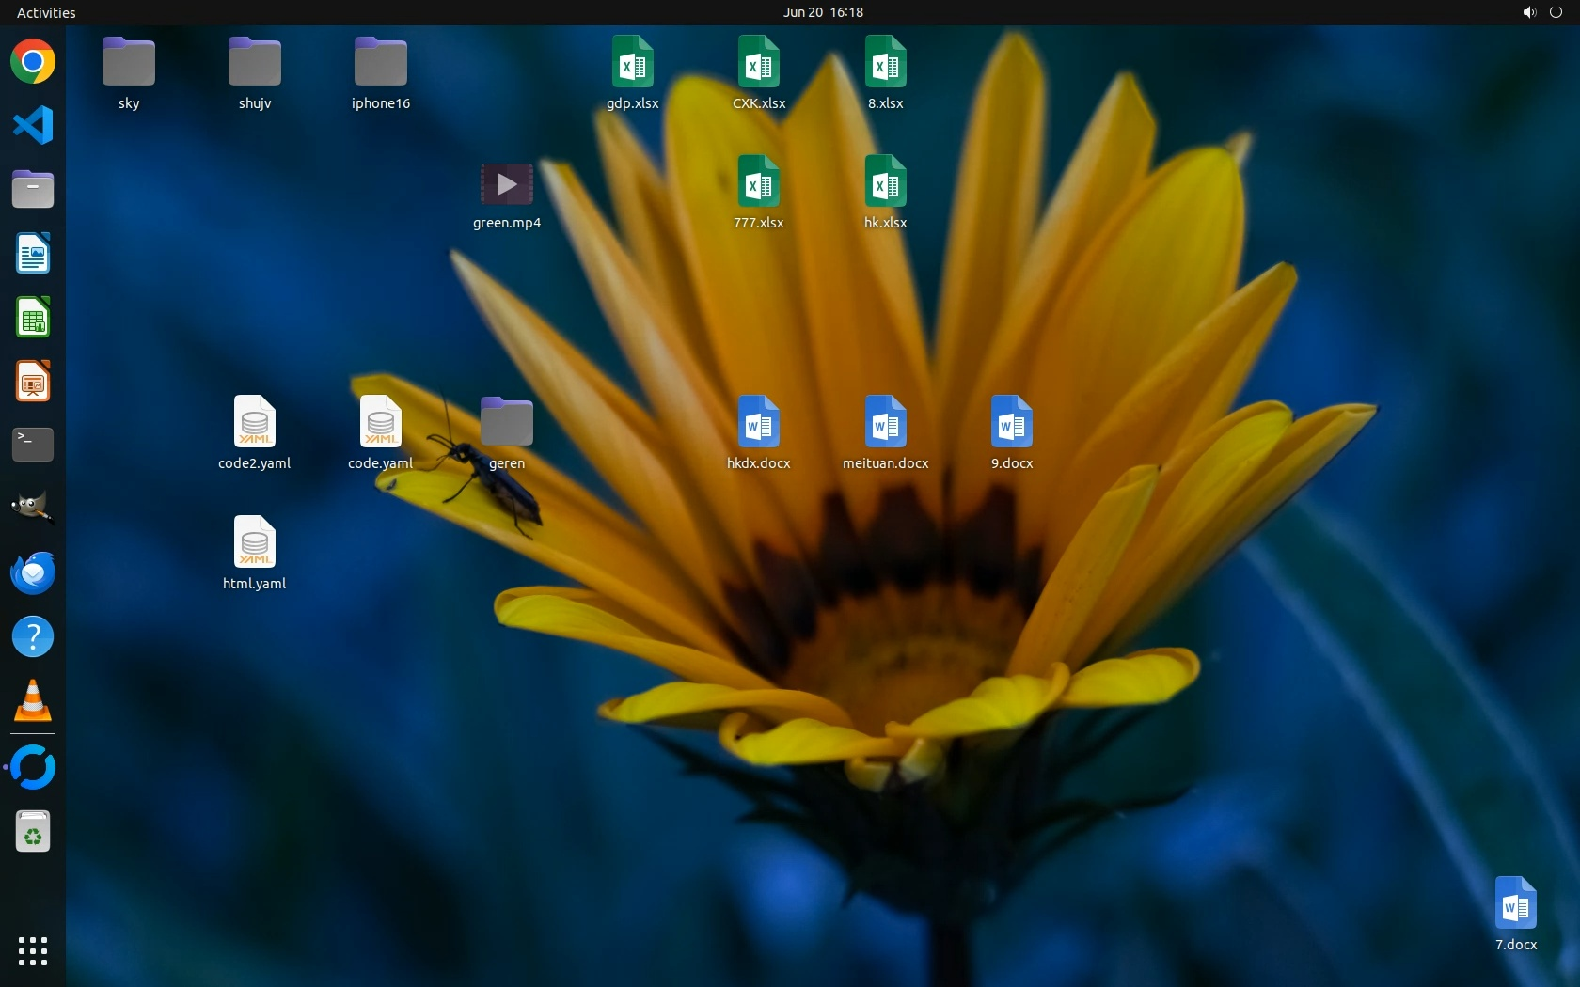
Task: Launch GIMP image editor from dock
Action: click(x=33, y=509)
